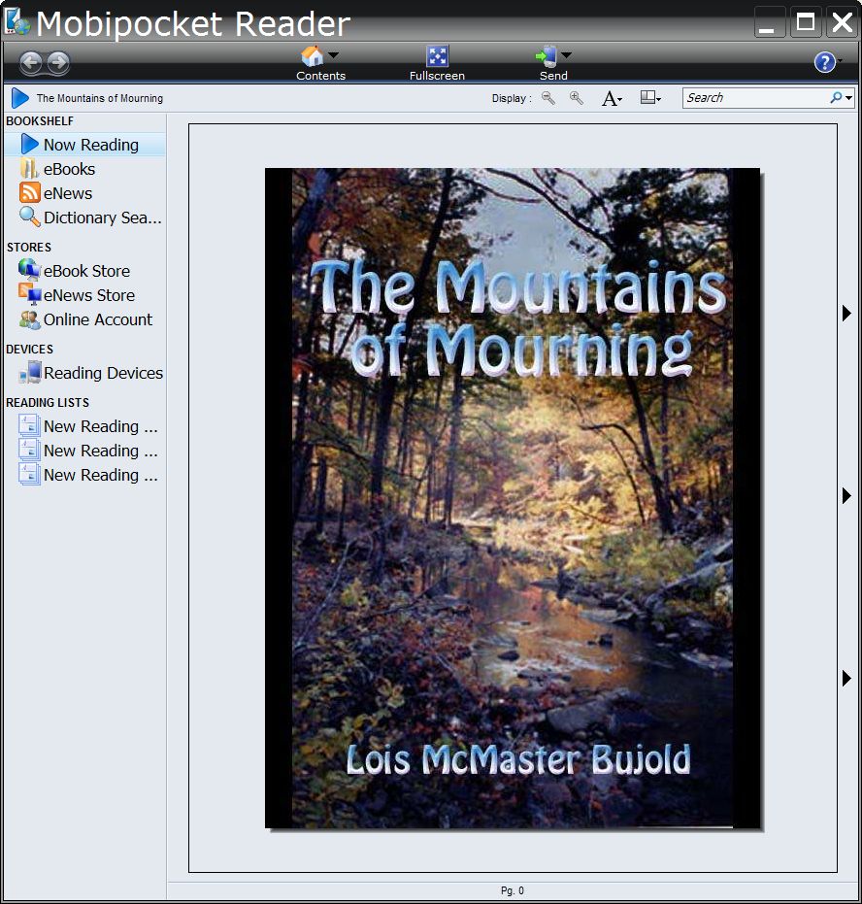Go back with the left arrow button
Screen dimensions: 862x904
(x=31, y=62)
